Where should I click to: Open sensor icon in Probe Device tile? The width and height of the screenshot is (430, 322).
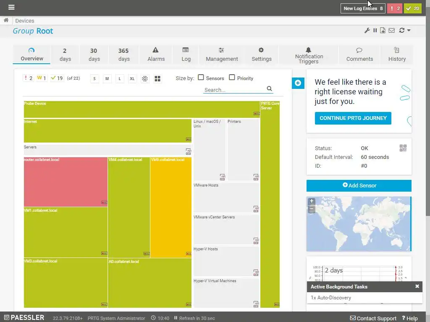tap(257, 114)
